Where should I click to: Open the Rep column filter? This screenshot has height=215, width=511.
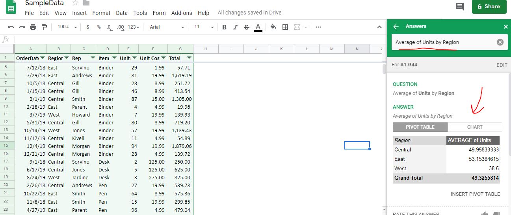93,58
